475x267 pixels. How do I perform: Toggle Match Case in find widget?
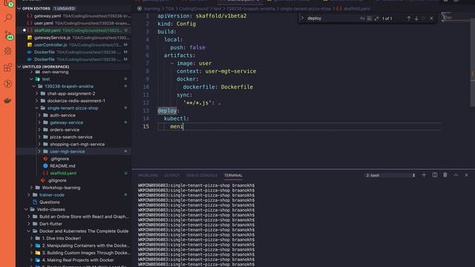[x=362, y=19]
